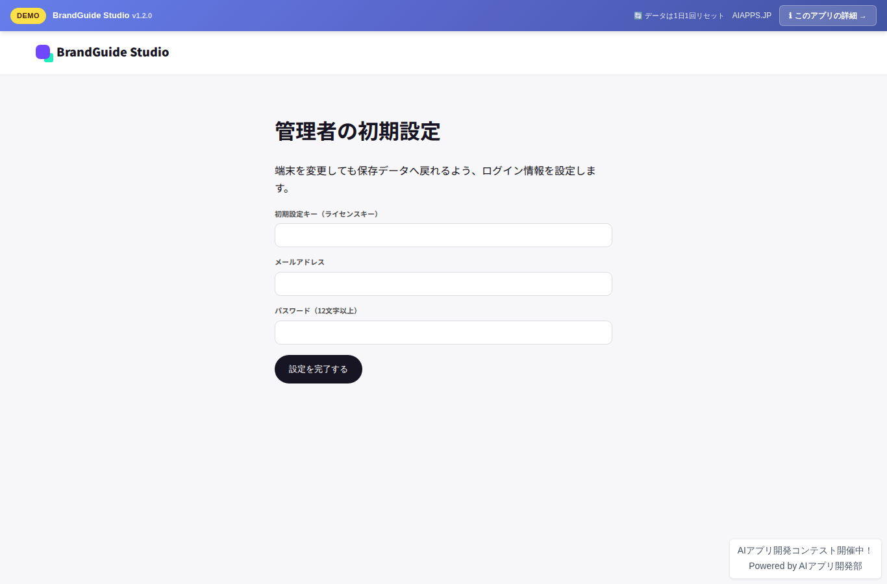887x584 pixels.
Task: Click the BrandGuide Studio logo icon
Action: point(44,53)
